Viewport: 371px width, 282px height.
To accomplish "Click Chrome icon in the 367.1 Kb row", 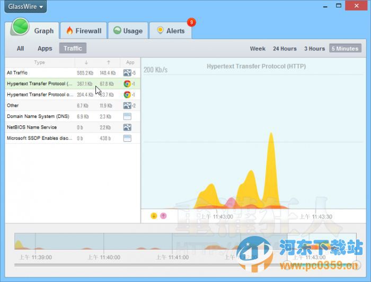I will point(127,84).
